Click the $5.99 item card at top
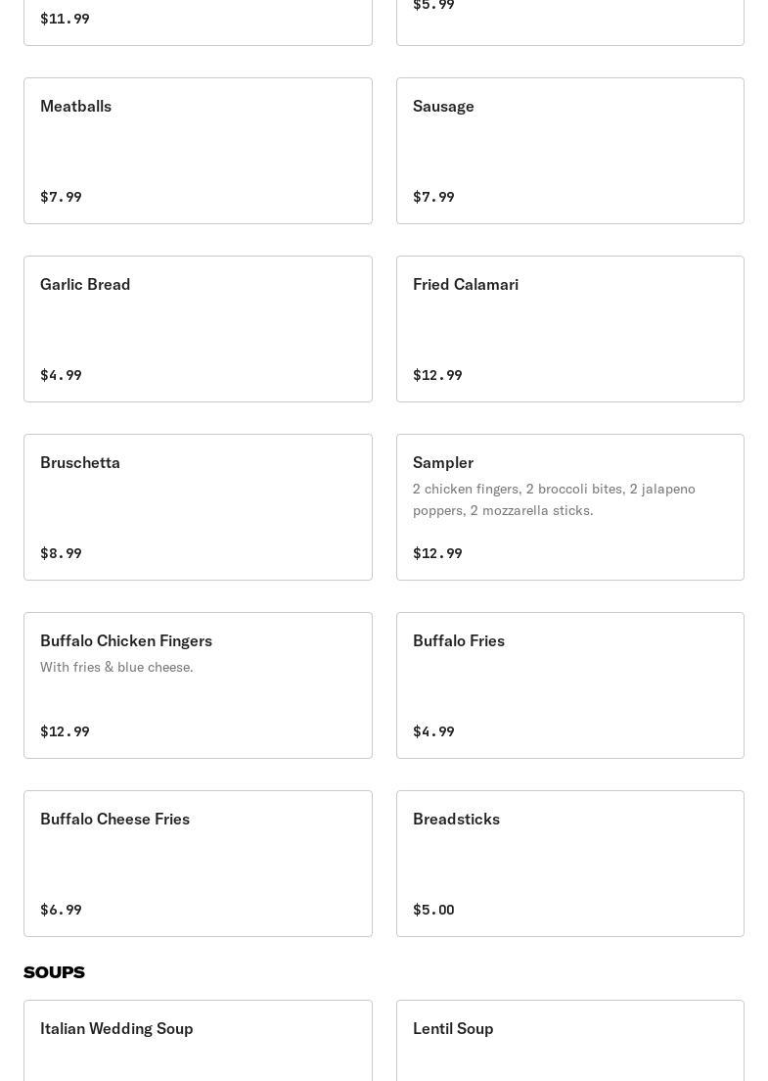 [569, 23]
